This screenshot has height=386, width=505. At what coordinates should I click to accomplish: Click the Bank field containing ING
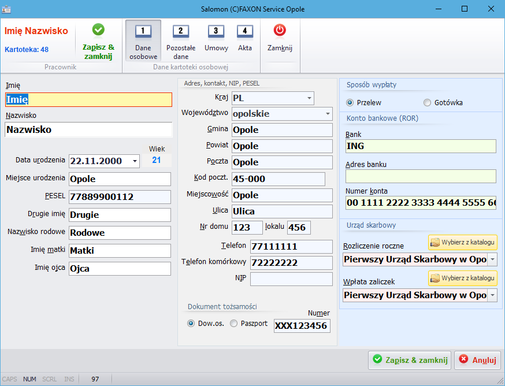point(421,146)
